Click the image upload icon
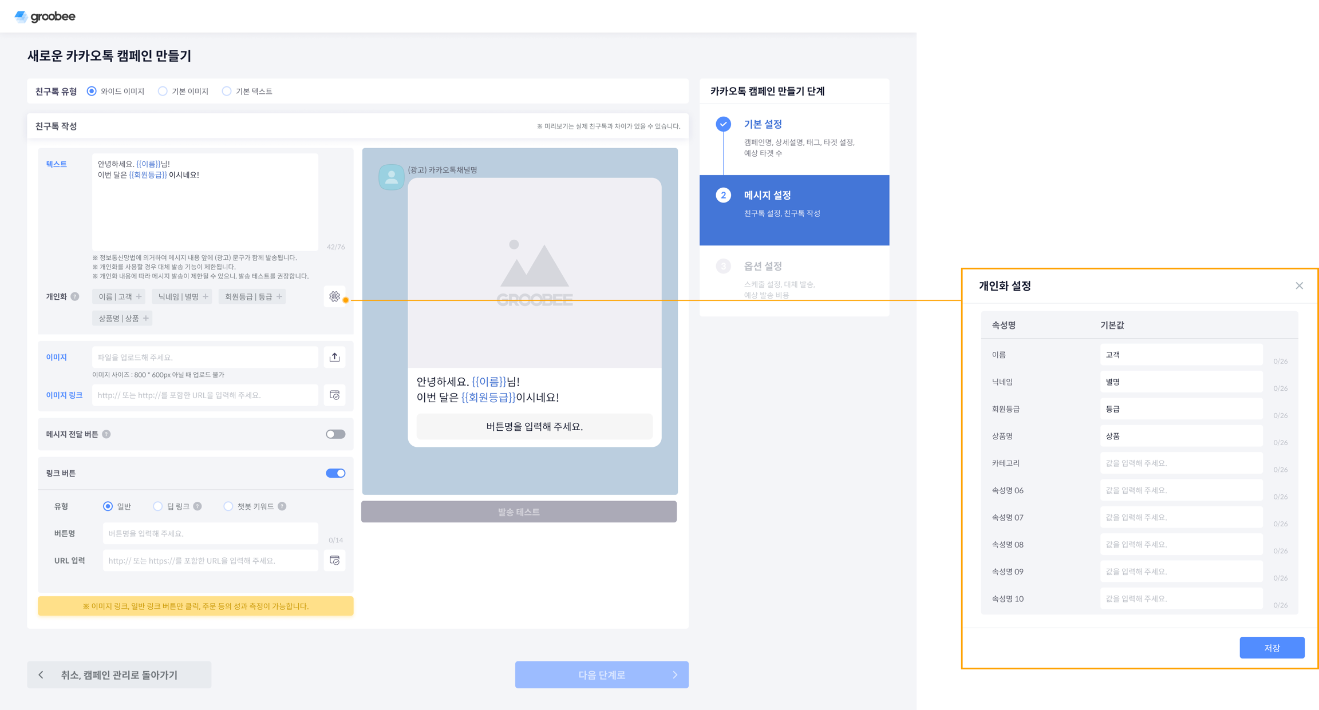Image resolution: width=1319 pixels, height=710 pixels. tap(334, 357)
